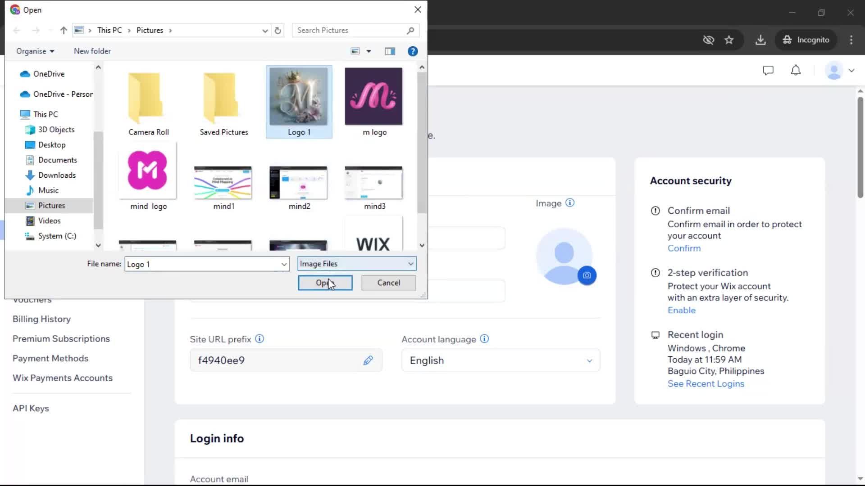Select the WIX image file

[373, 234]
